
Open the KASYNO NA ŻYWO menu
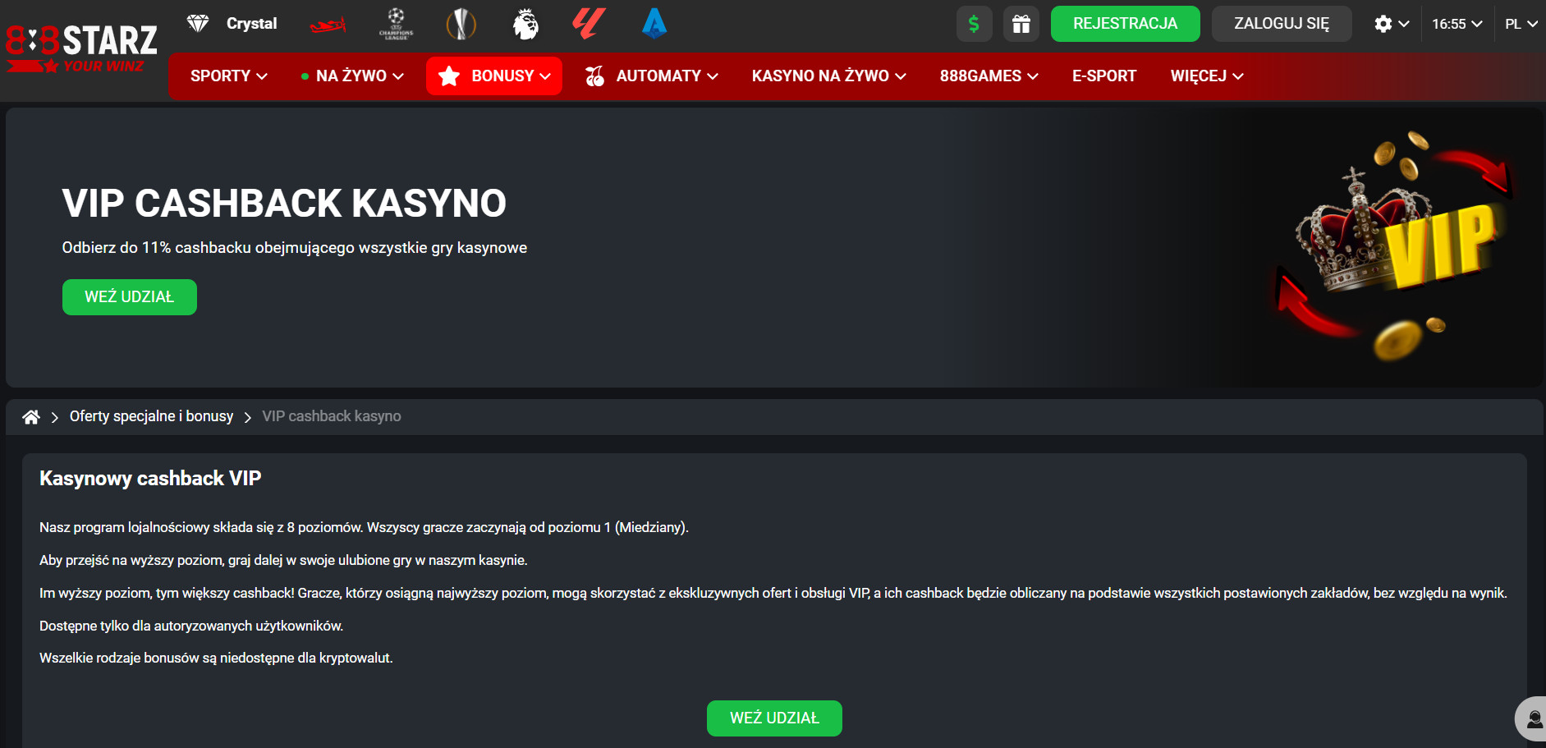[829, 76]
